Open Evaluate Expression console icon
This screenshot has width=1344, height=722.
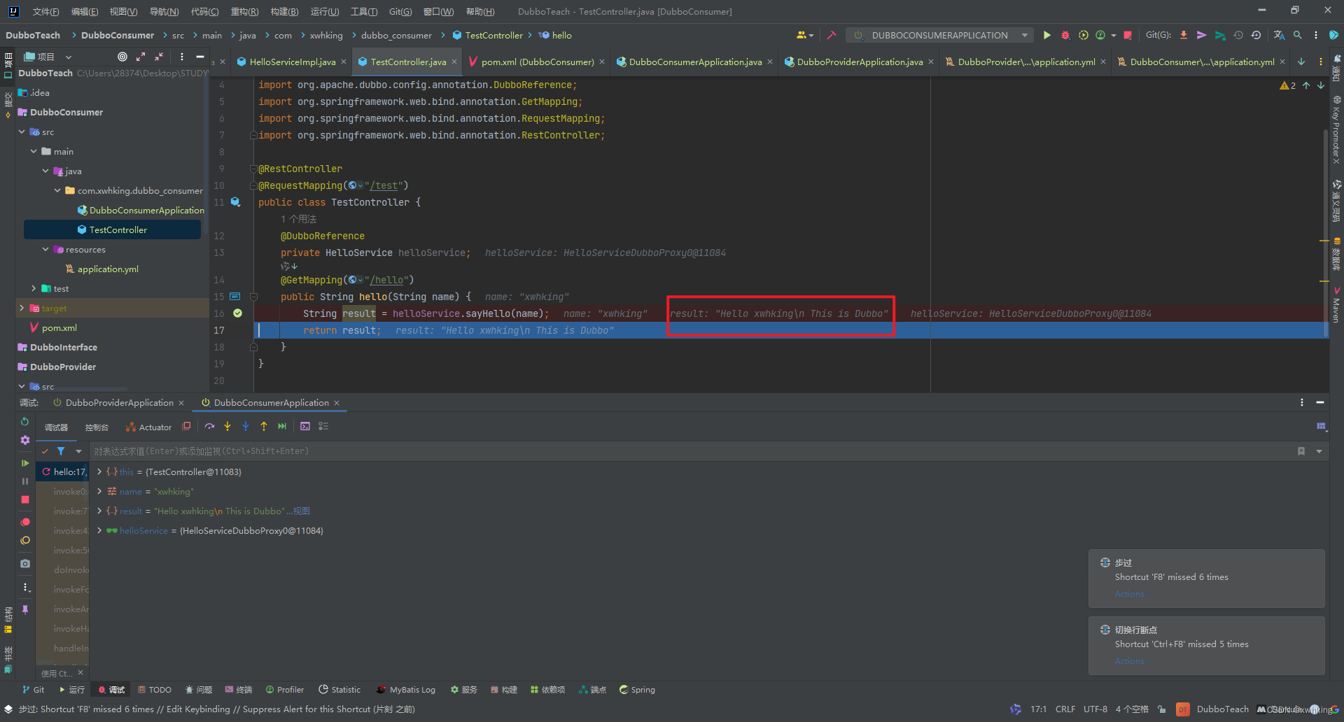pyautogui.click(x=305, y=426)
